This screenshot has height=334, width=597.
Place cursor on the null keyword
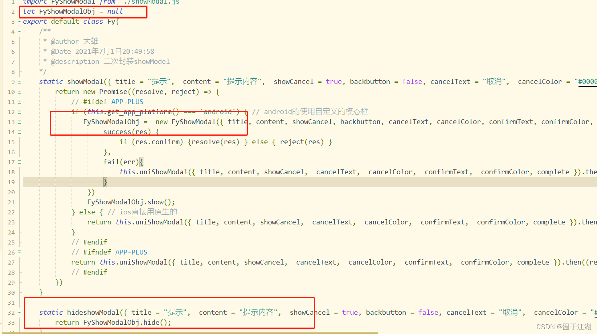pyautogui.click(x=115, y=11)
